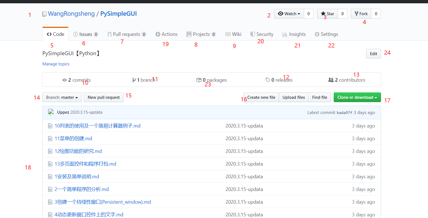Expand the Clone or download menu

[357, 97]
